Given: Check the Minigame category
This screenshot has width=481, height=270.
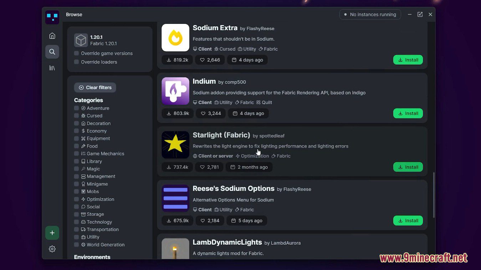Looking at the screenshot, I should pyautogui.click(x=76, y=184).
